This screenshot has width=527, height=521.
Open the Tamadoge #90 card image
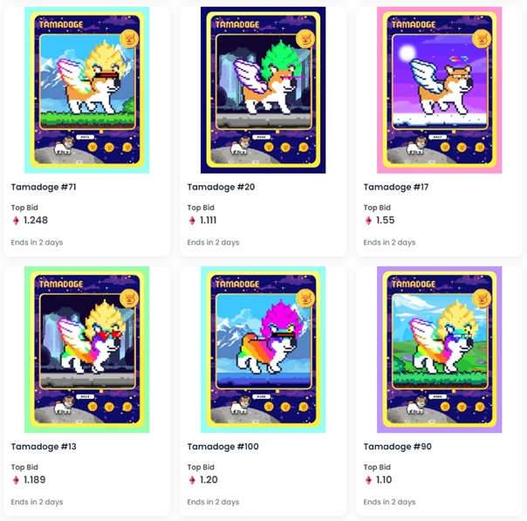[439, 350]
